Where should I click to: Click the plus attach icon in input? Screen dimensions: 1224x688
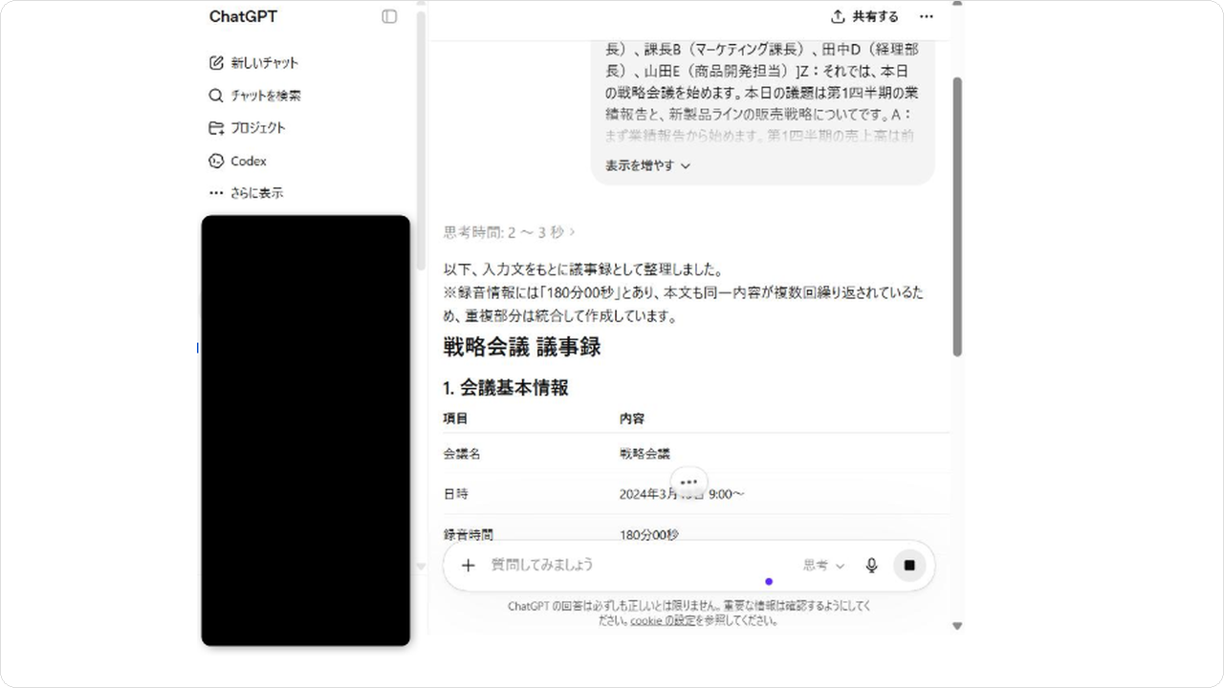click(x=468, y=565)
